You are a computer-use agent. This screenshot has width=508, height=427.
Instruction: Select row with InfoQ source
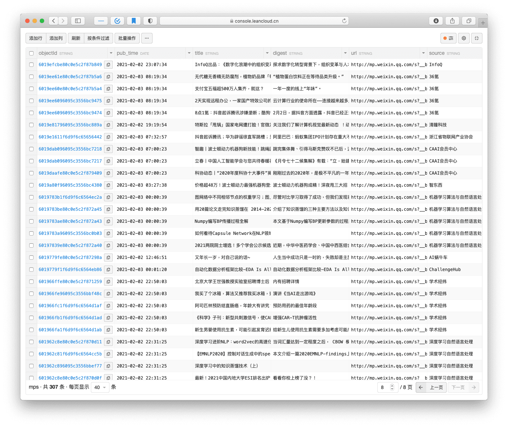click(x=31, y=65)
